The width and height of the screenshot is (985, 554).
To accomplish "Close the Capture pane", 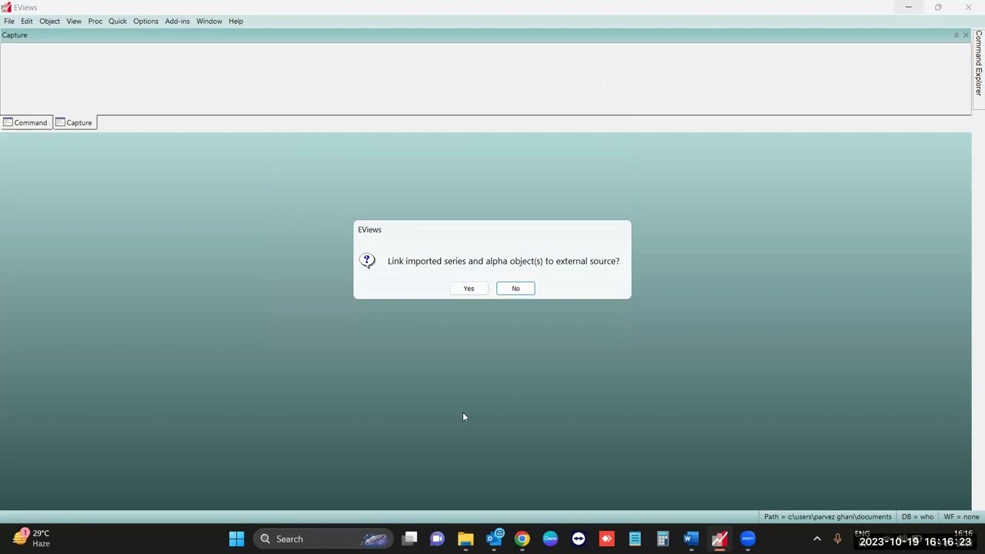I will (x=967, y=35).
